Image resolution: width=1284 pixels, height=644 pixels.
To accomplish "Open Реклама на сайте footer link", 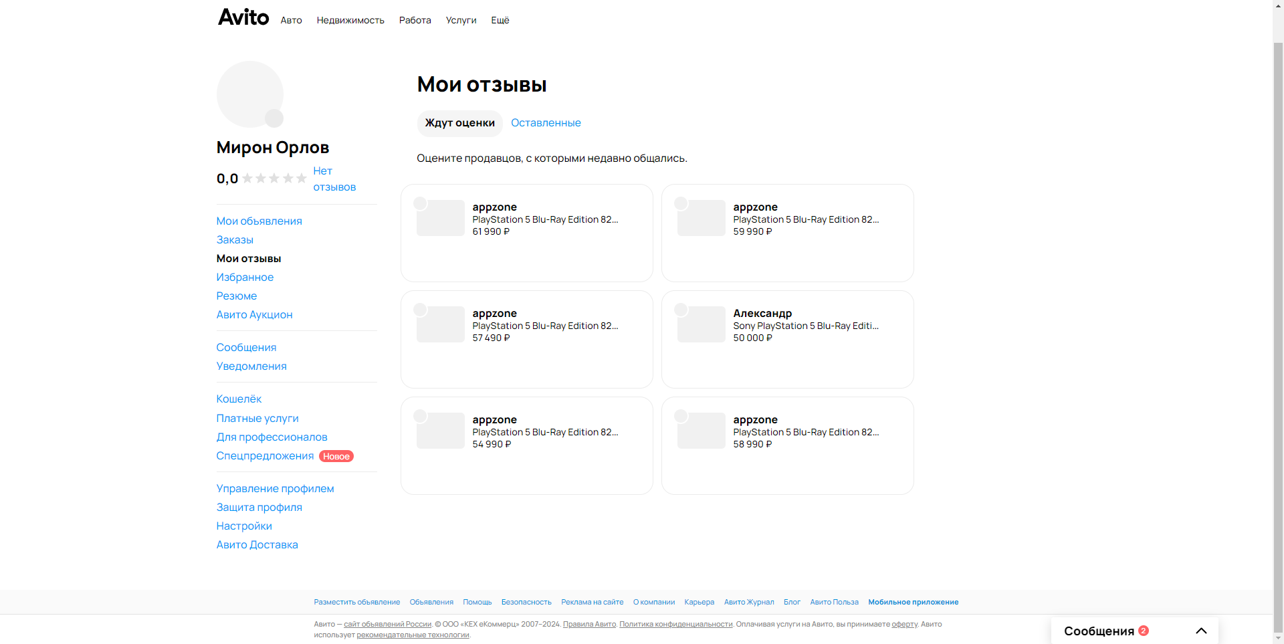I will click(593, 603).
